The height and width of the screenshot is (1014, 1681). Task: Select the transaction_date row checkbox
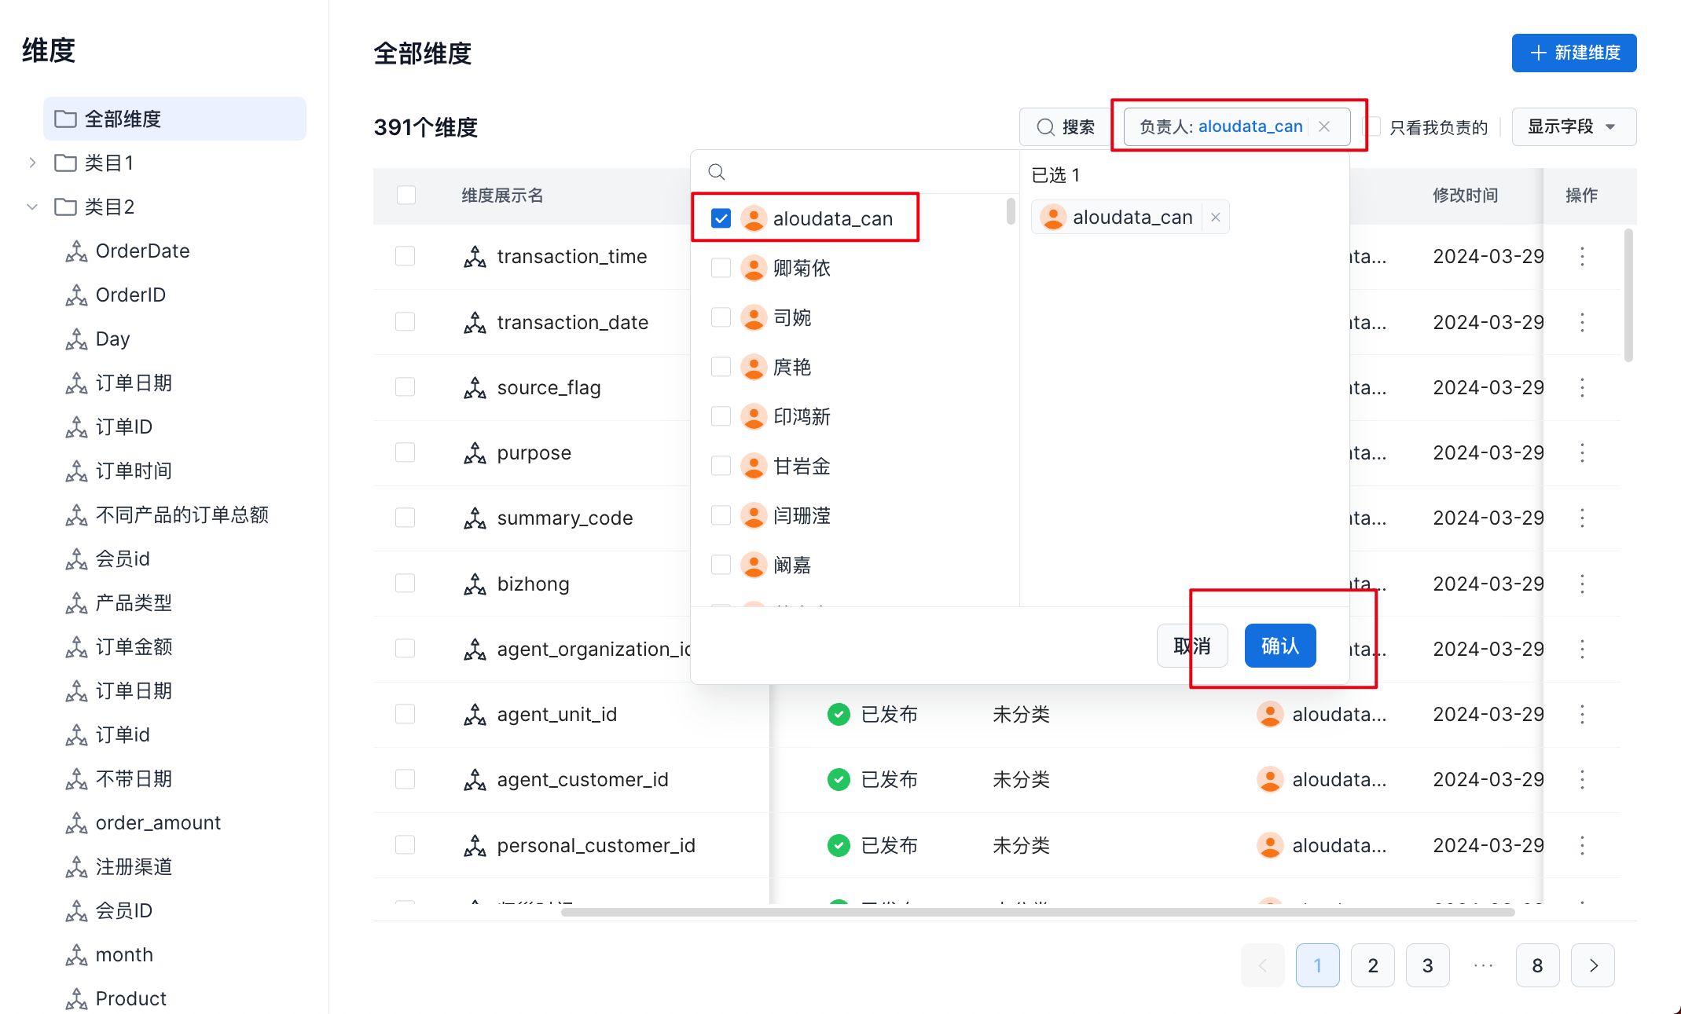pyautogui.click(x=405, y=321)
